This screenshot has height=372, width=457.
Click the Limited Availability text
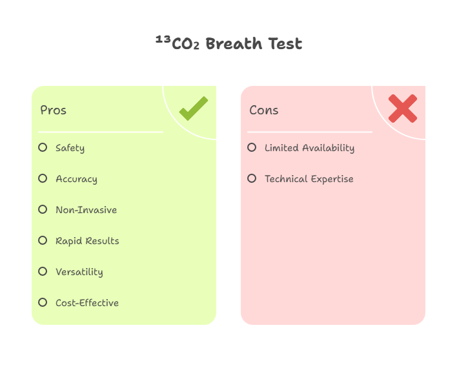click(x=310, y=148)
